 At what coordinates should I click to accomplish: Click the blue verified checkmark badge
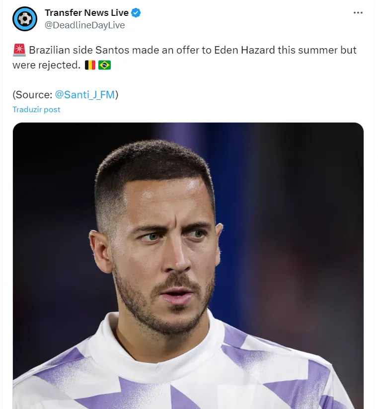click(136, 13)
